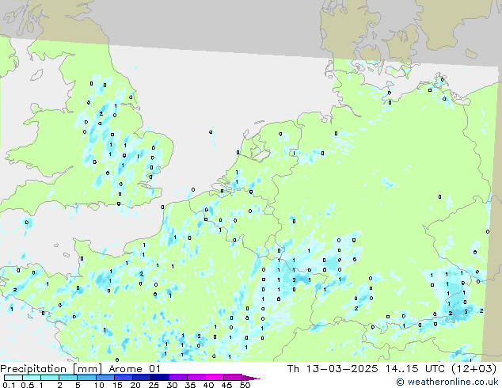Click the '(12+03)' forecast offset text
Screen dimensions: 502x388
tap(473, 369)
